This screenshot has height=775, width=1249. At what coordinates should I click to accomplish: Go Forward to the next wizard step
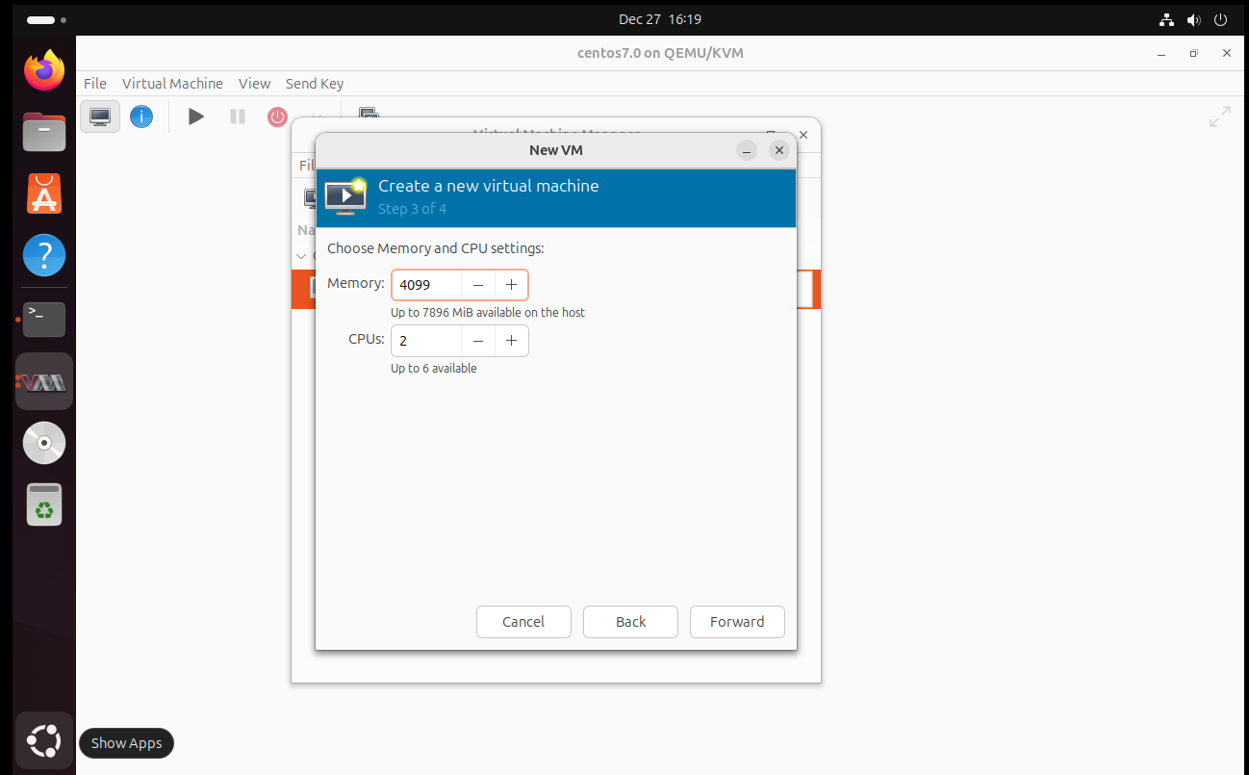[737, 622]
